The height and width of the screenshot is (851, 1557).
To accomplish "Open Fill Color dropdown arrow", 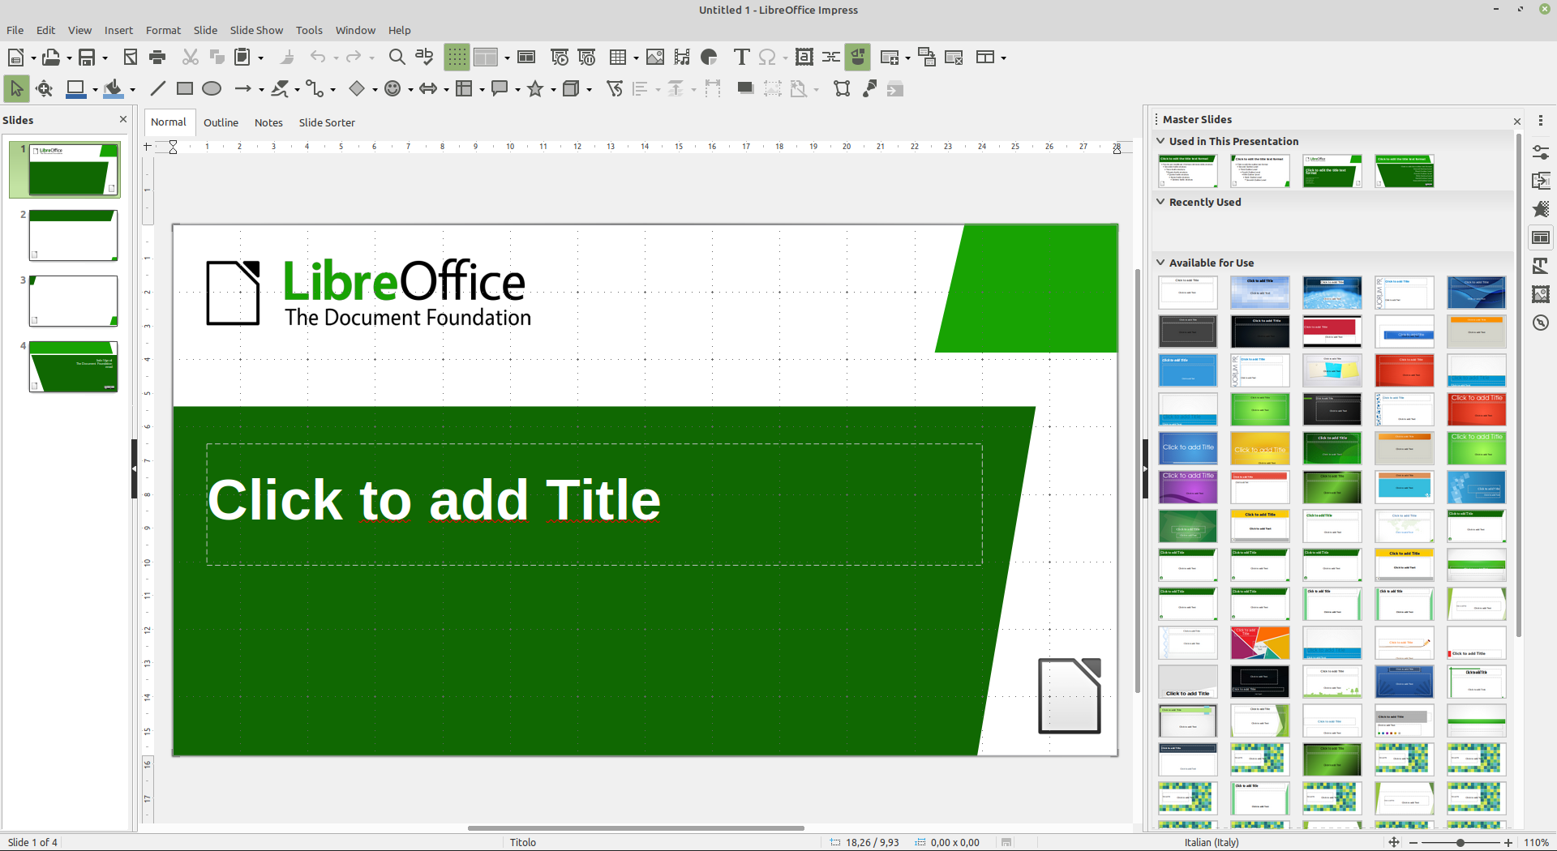I will click(132, 90).
